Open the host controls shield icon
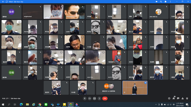191x107 pixels. pyautogui.click(x=187, y=98)
